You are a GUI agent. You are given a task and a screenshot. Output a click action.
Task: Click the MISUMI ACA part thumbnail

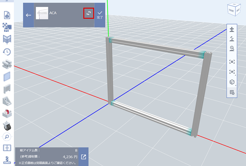click(x=42, y=13)
